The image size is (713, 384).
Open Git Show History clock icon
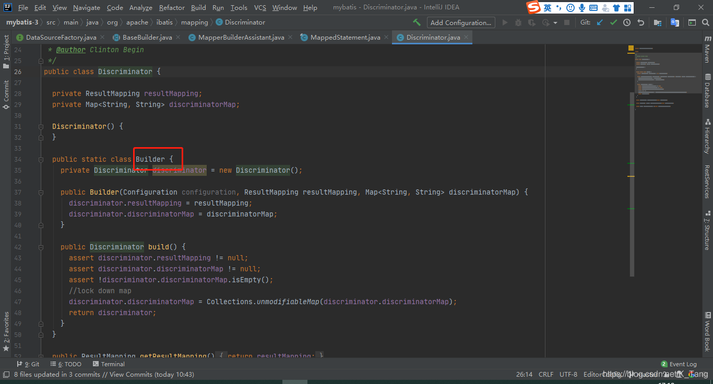point(627,22)
